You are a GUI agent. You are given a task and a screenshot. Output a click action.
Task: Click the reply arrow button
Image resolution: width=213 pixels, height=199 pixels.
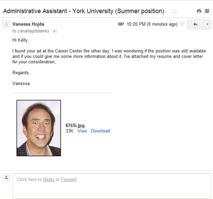[195, 24]
